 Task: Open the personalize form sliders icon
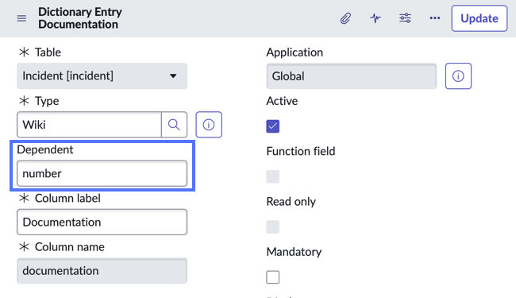click(x=405, y=18)
